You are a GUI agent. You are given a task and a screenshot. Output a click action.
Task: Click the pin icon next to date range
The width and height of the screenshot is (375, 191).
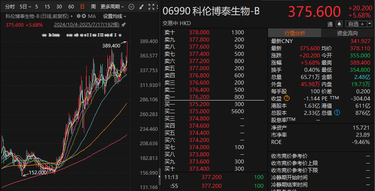coord(123,25)
